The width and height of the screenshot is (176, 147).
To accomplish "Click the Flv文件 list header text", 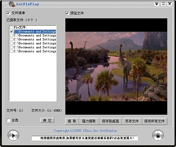I will [20, 27].
